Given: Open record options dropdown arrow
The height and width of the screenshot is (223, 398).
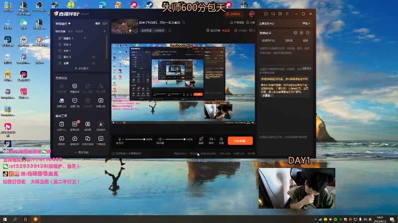Looking at the screenshot, I should [215, 139].
